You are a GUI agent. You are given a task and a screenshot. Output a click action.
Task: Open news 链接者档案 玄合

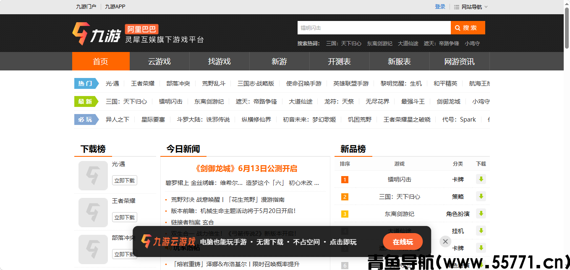click(x=192, y=222)
